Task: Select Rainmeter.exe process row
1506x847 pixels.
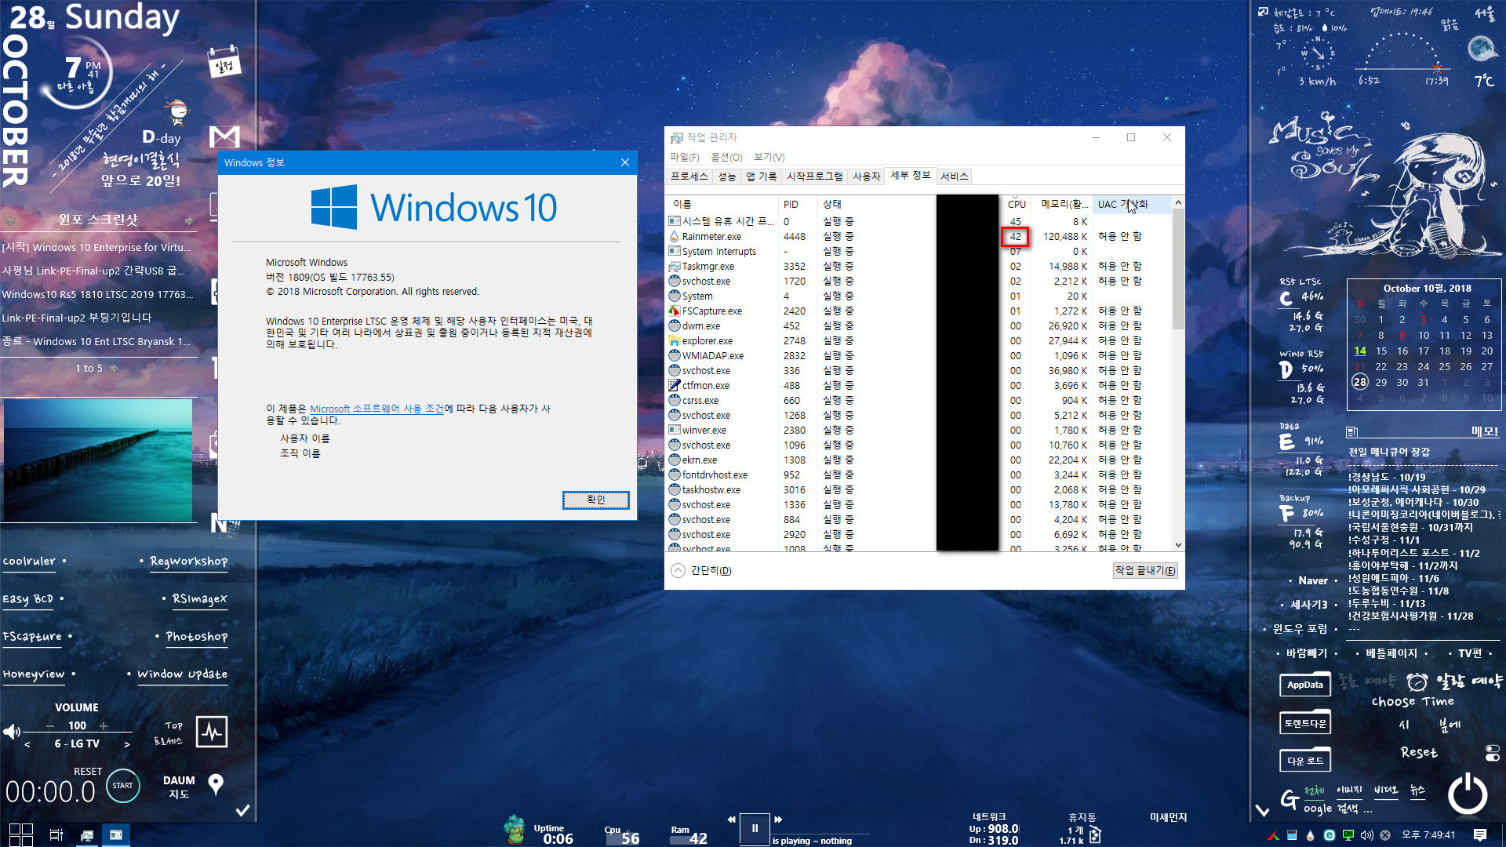Action: coord(919,236)
